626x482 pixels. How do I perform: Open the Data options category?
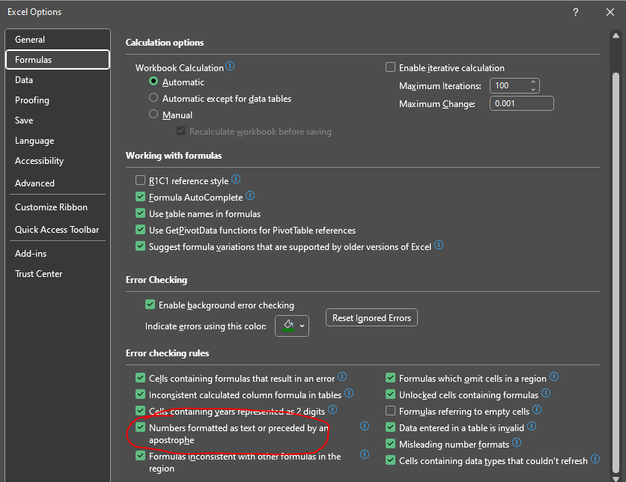coord(58,80)
